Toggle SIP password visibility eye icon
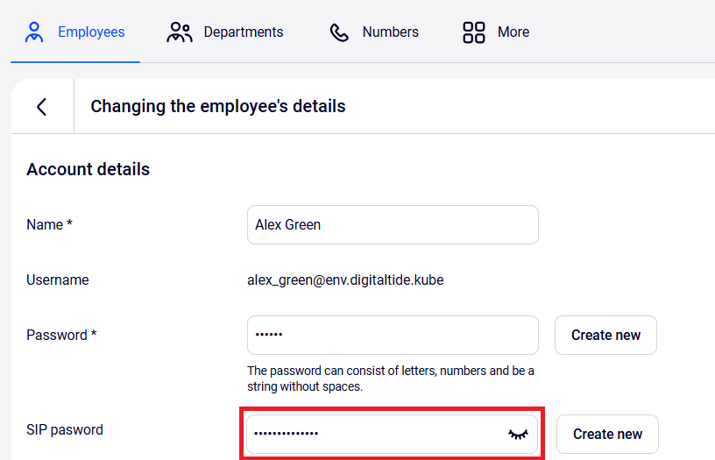Image resolution: width=715 pixels, height=460 pixels. coord(519,434)
